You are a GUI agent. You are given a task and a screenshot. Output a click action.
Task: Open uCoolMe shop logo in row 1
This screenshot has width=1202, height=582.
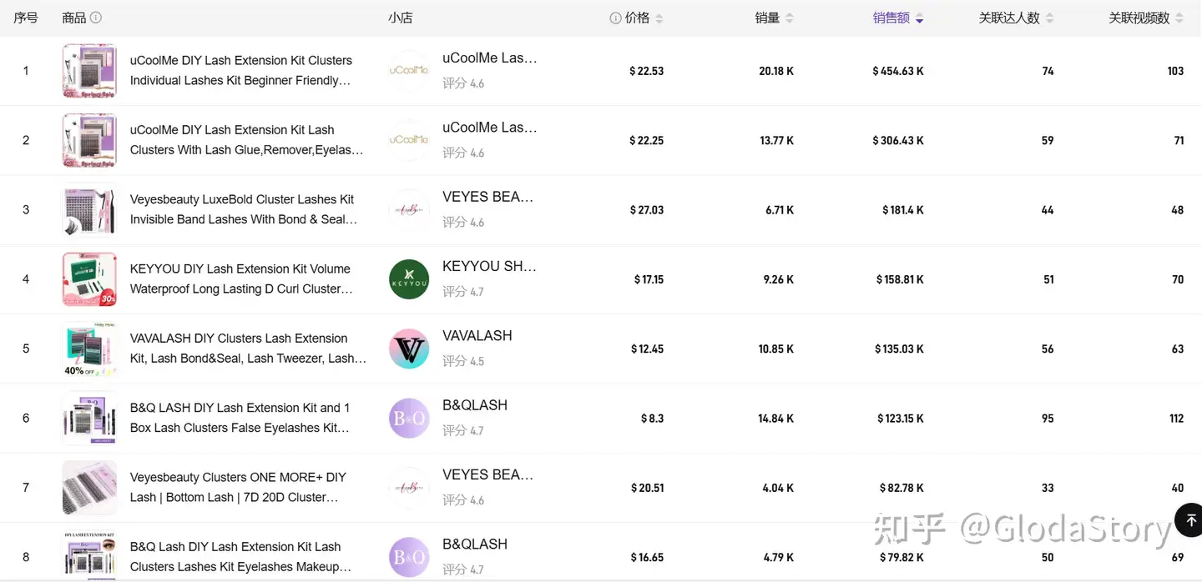[409, 71]
